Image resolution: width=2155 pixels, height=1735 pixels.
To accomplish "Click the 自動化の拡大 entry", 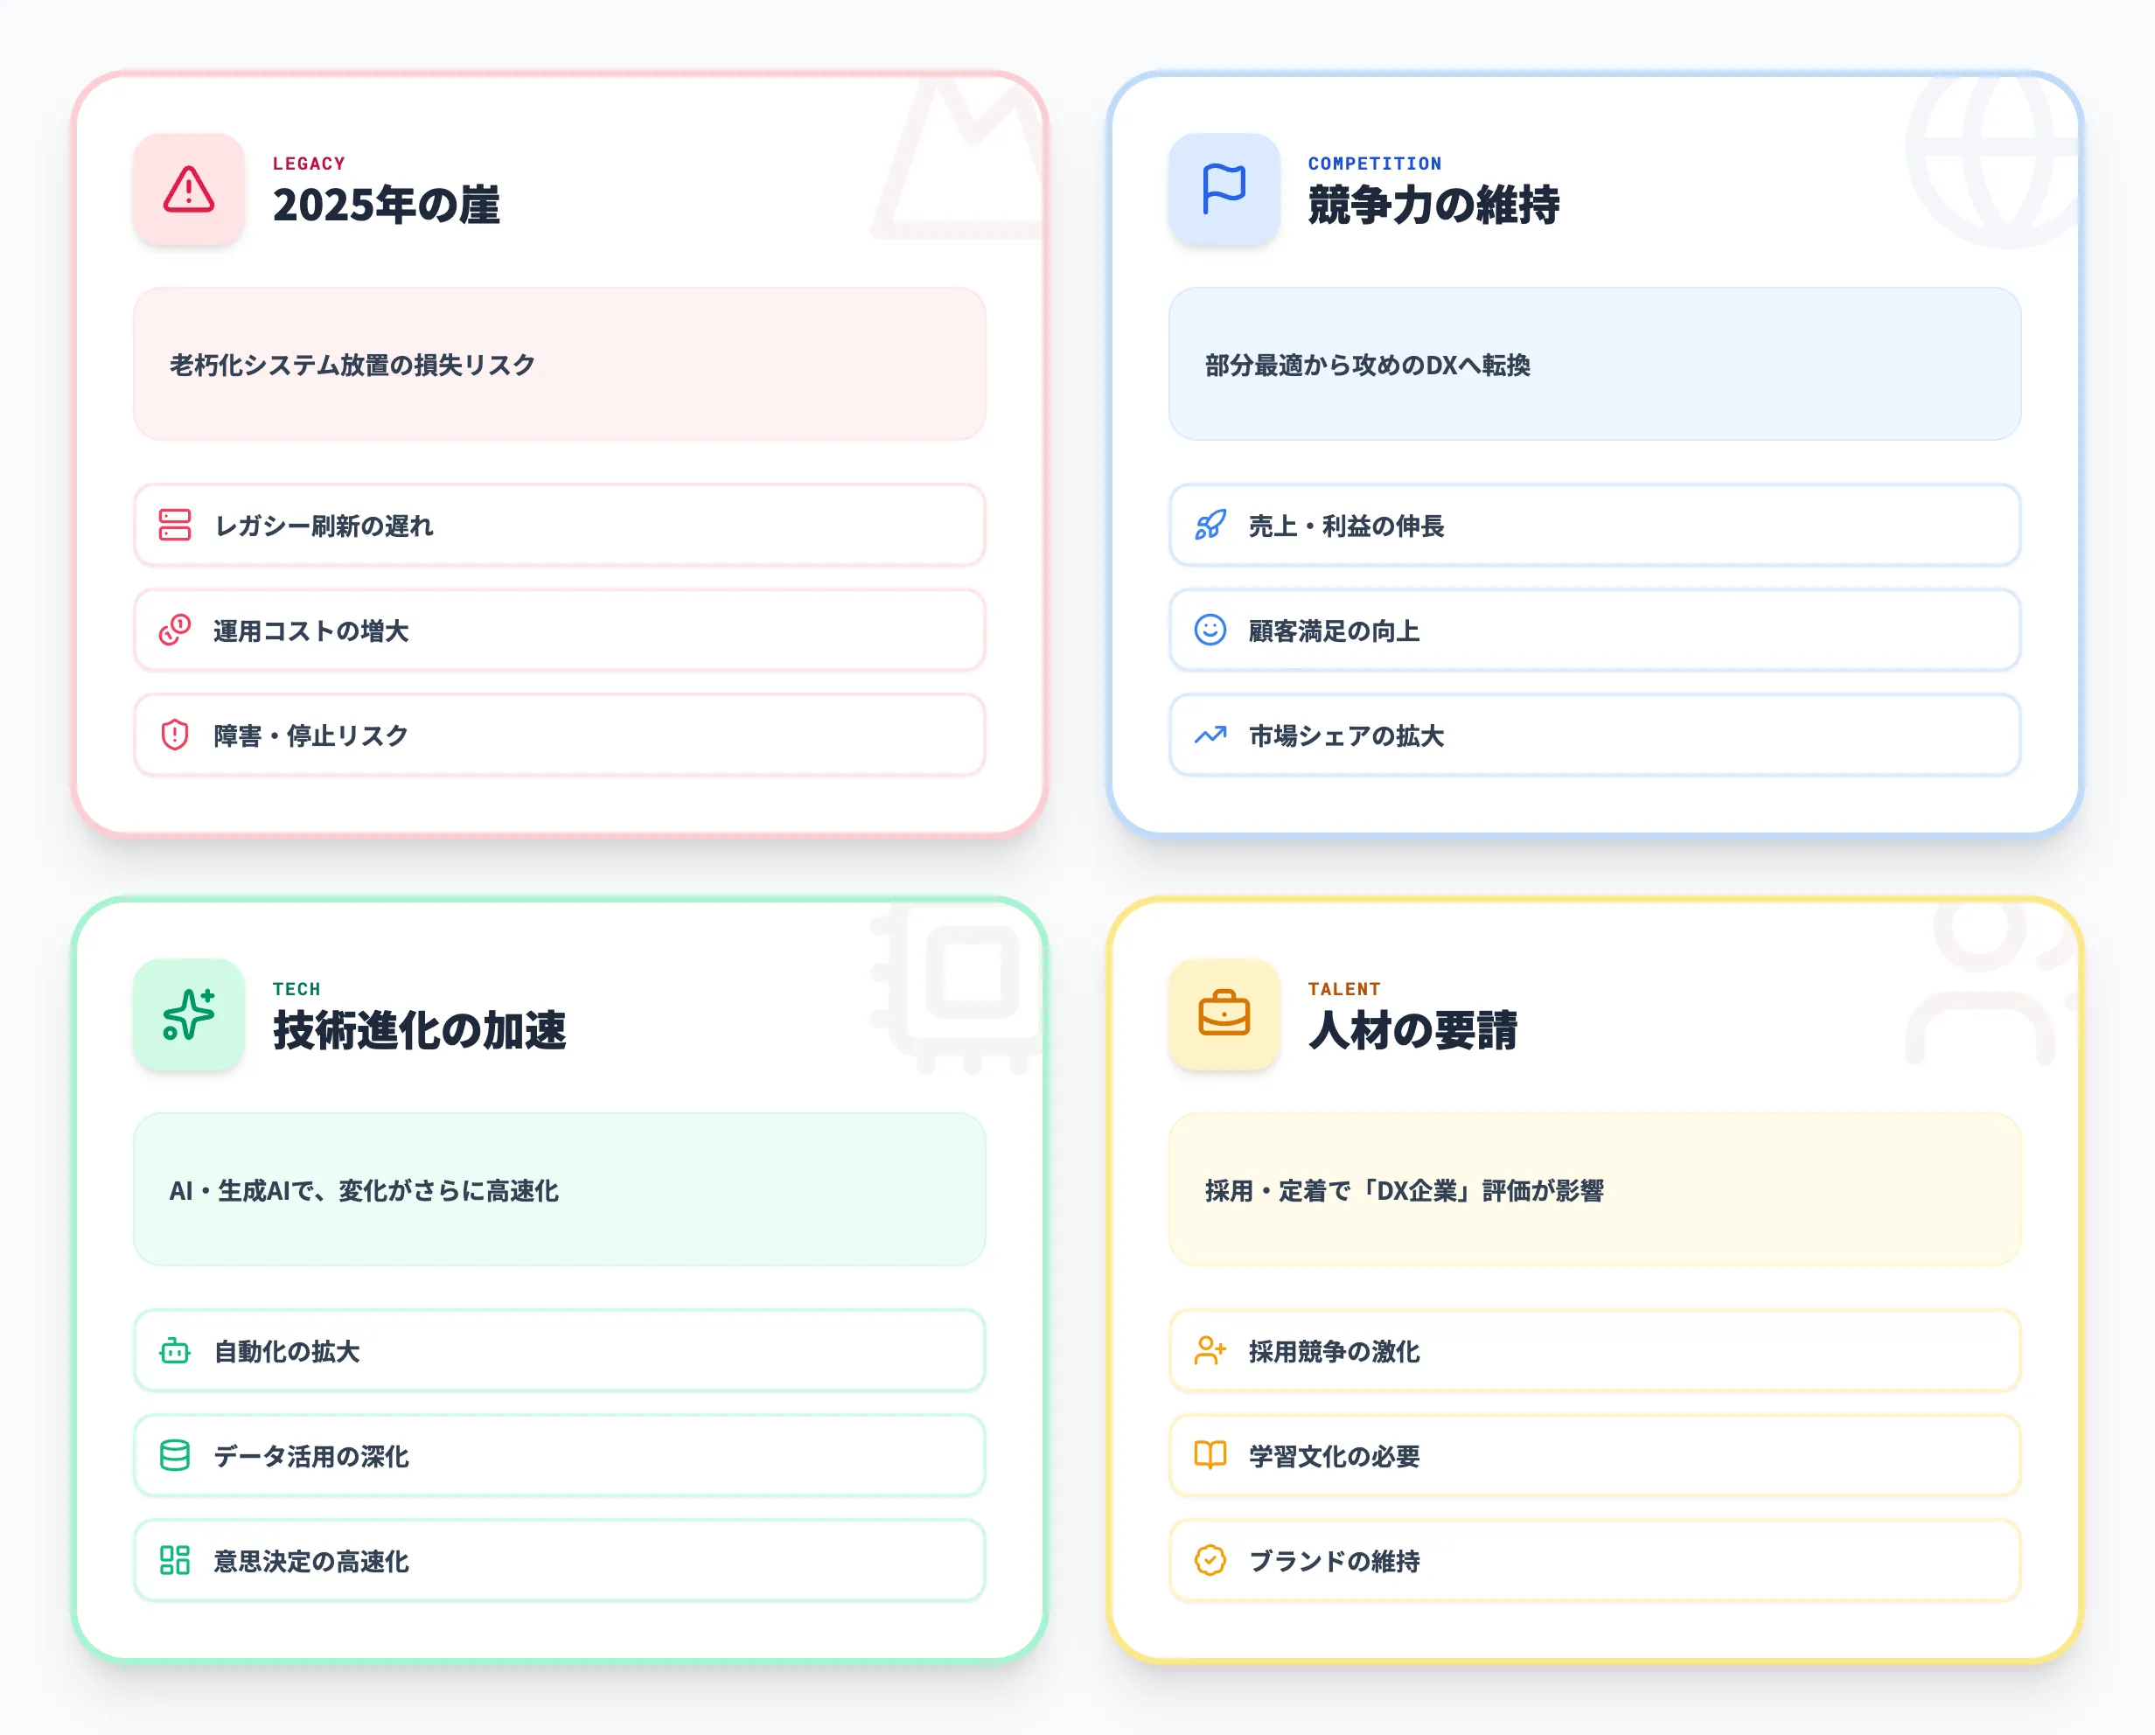I will 560,1351.
